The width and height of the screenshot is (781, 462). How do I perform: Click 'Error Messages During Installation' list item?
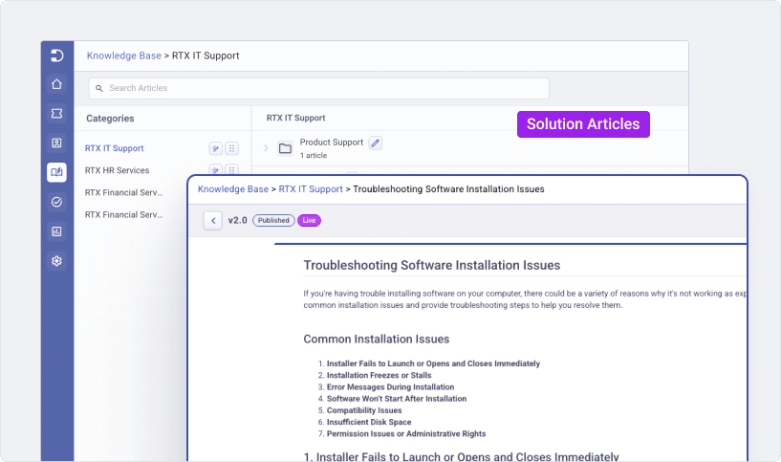(x=390, y=387)
